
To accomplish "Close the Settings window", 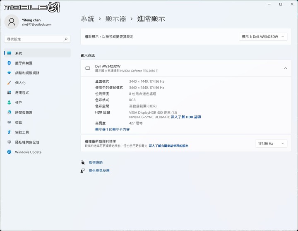I will (x=292, y=4).
